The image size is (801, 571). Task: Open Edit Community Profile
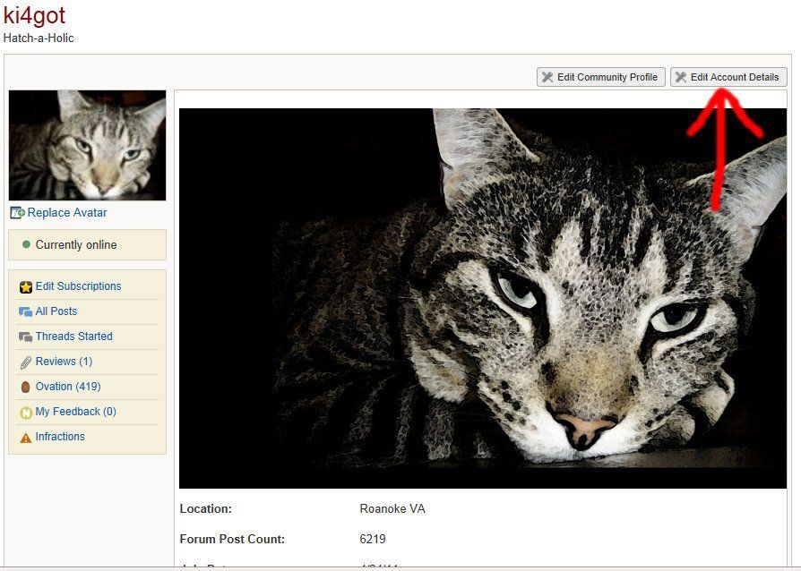607,77
